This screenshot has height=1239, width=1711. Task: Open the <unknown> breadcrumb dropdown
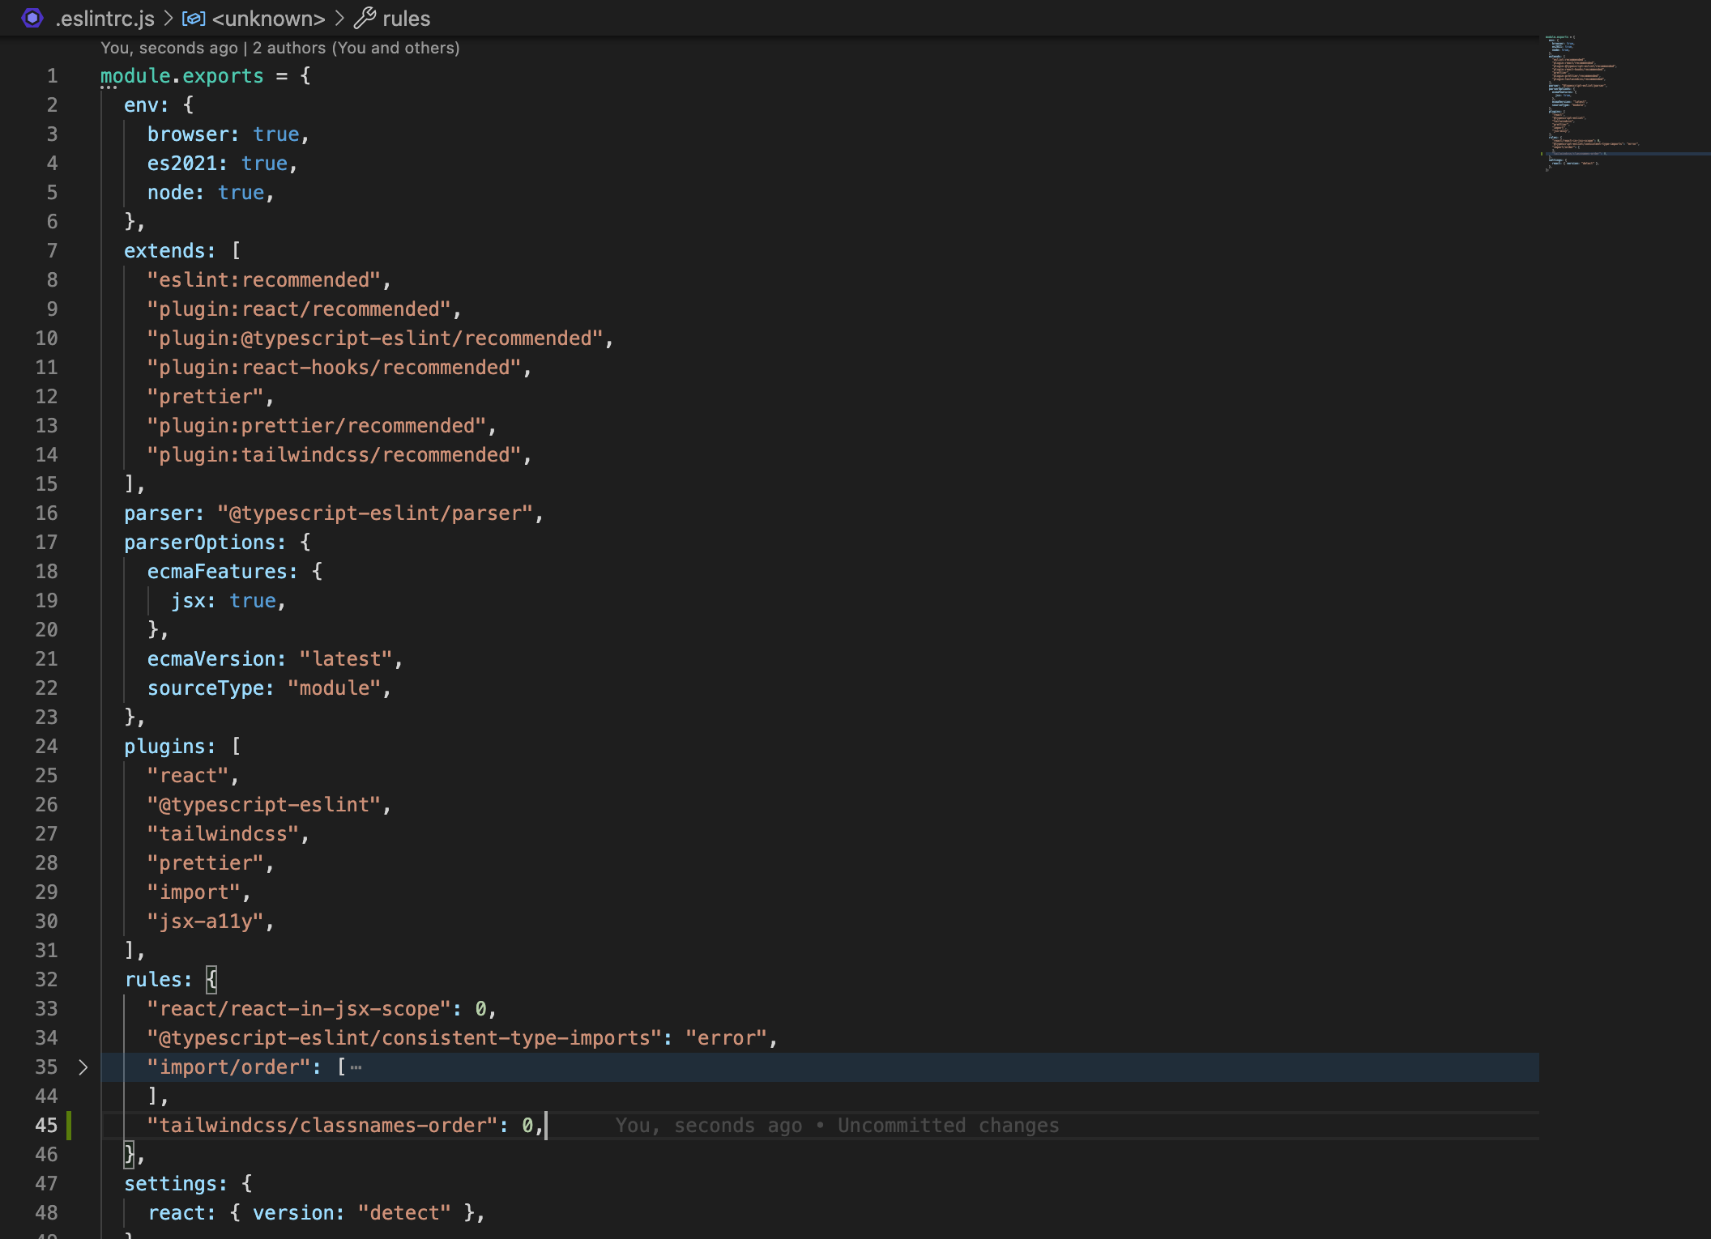[267, 19]
